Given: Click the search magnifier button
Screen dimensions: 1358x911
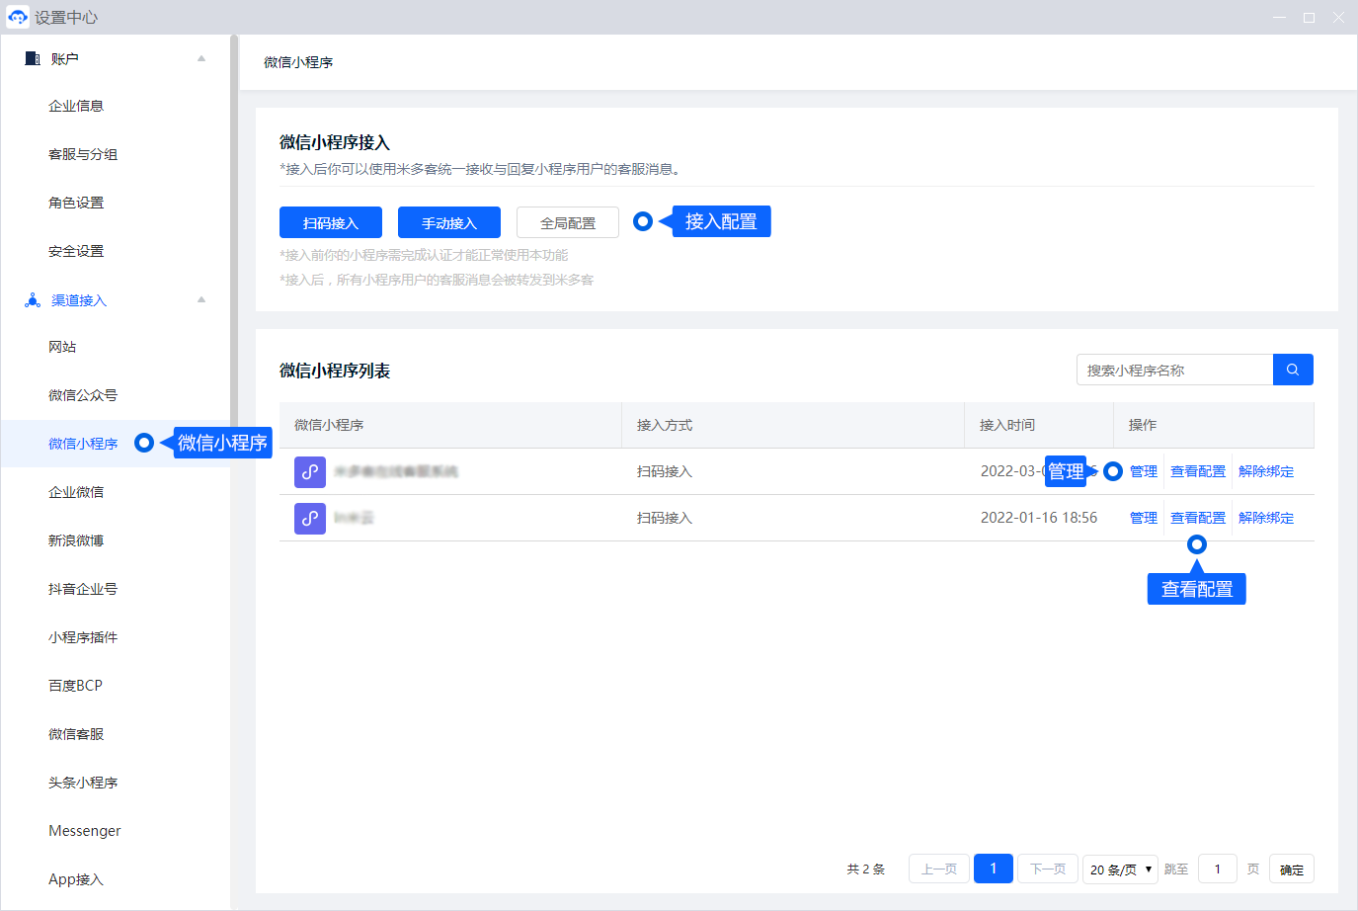Looking at the screenshot, I should point(1293,370).
